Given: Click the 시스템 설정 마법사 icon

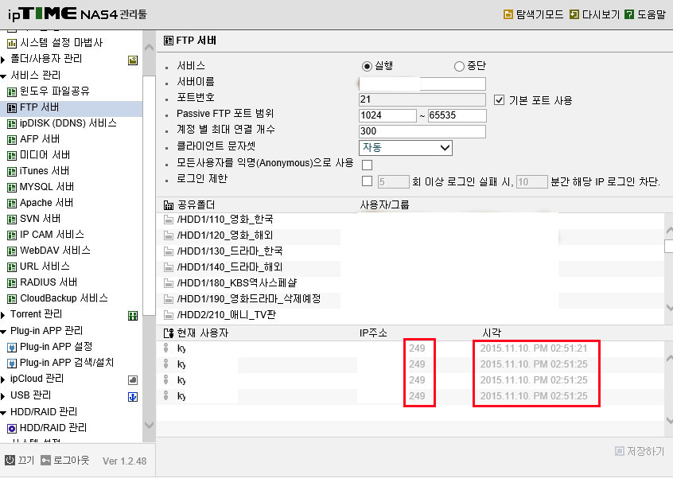Looking at the screenshot, I should point(12,43).
